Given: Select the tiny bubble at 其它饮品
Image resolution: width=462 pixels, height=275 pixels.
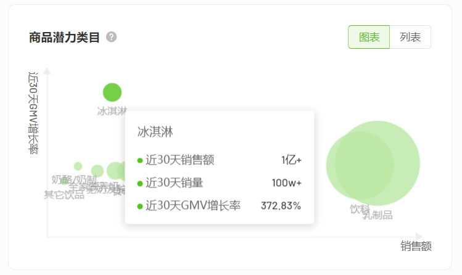Looking at the screenshot, I should coord(64,181).
